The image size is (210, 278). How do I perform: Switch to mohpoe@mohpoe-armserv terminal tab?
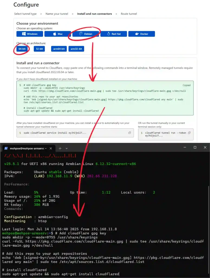pos(28,149)
